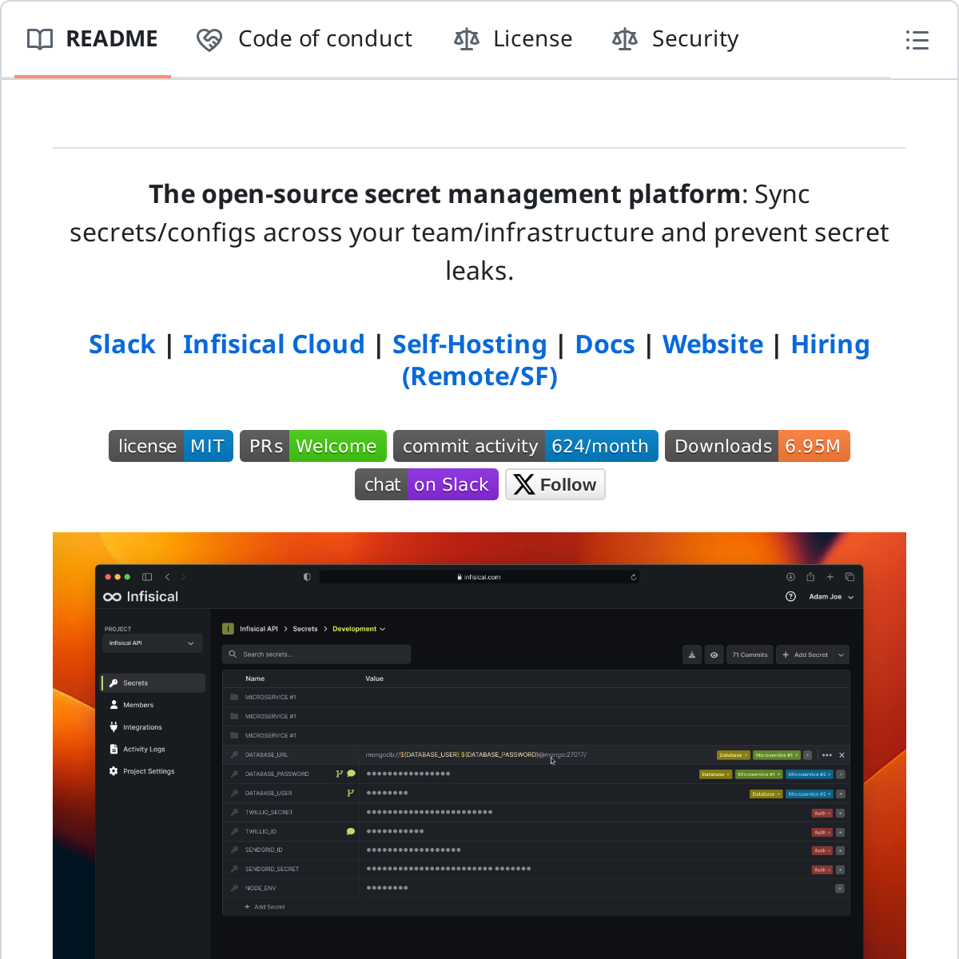Image resolution: width=959 pixels, height=959 pixels.
Task: Select the README tab
Action: pos(93,39)
